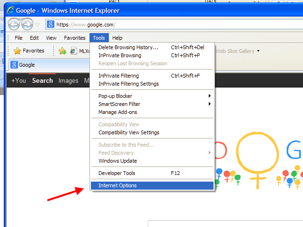Click the Google site icon in address bar
This screenshot has width=303, height=227.
(x=51, y=24)
